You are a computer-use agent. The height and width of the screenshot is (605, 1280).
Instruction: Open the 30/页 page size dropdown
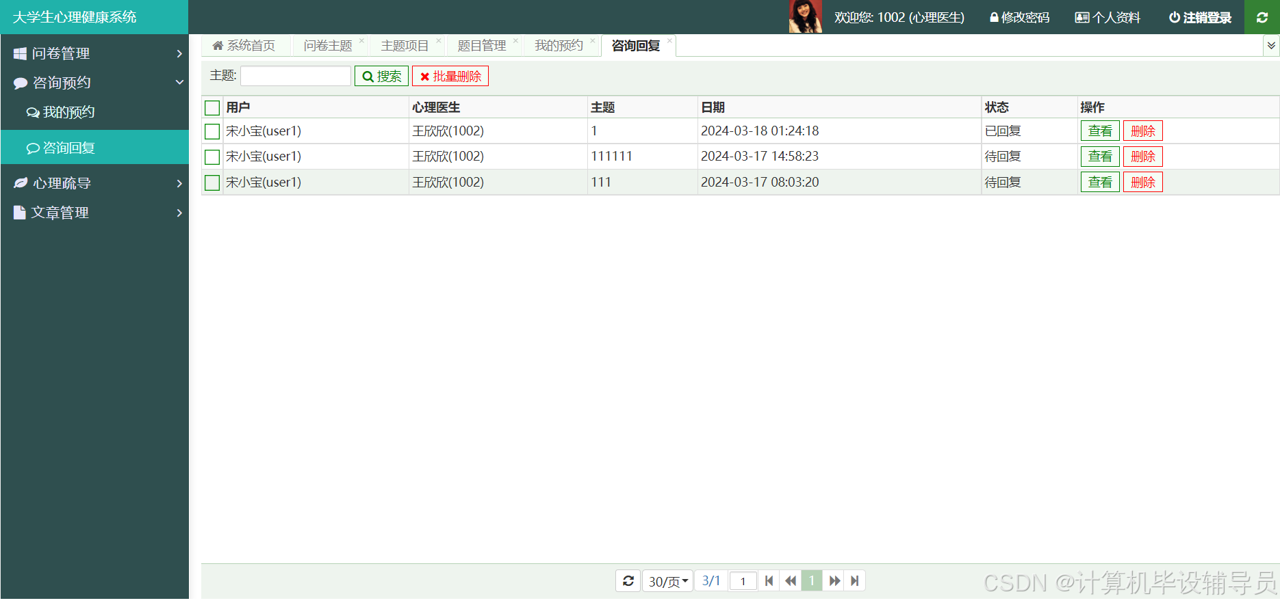tap(668, 581)
